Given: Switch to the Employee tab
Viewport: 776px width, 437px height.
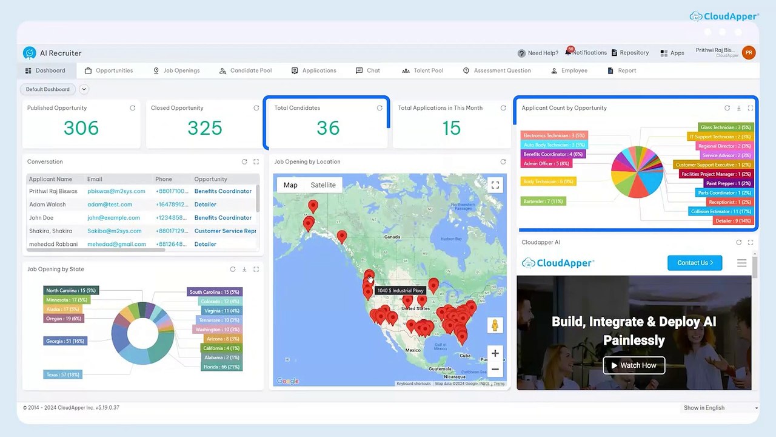Looking at the screenshot, I should coord(569,70).
